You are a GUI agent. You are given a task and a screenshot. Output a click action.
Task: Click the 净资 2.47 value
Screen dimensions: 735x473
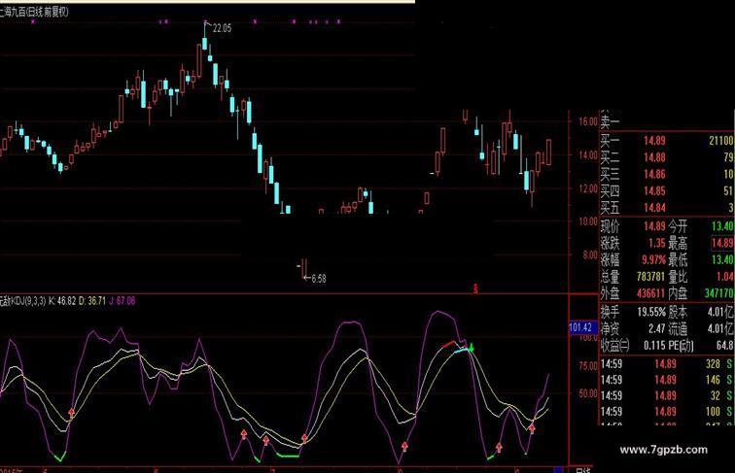click(657, 328)
